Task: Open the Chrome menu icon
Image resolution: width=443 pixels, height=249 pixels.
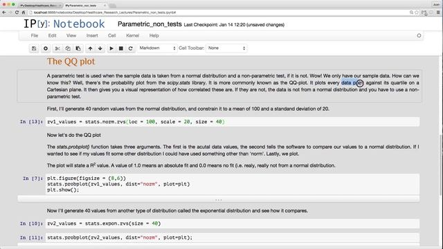Action: (438, 12)
